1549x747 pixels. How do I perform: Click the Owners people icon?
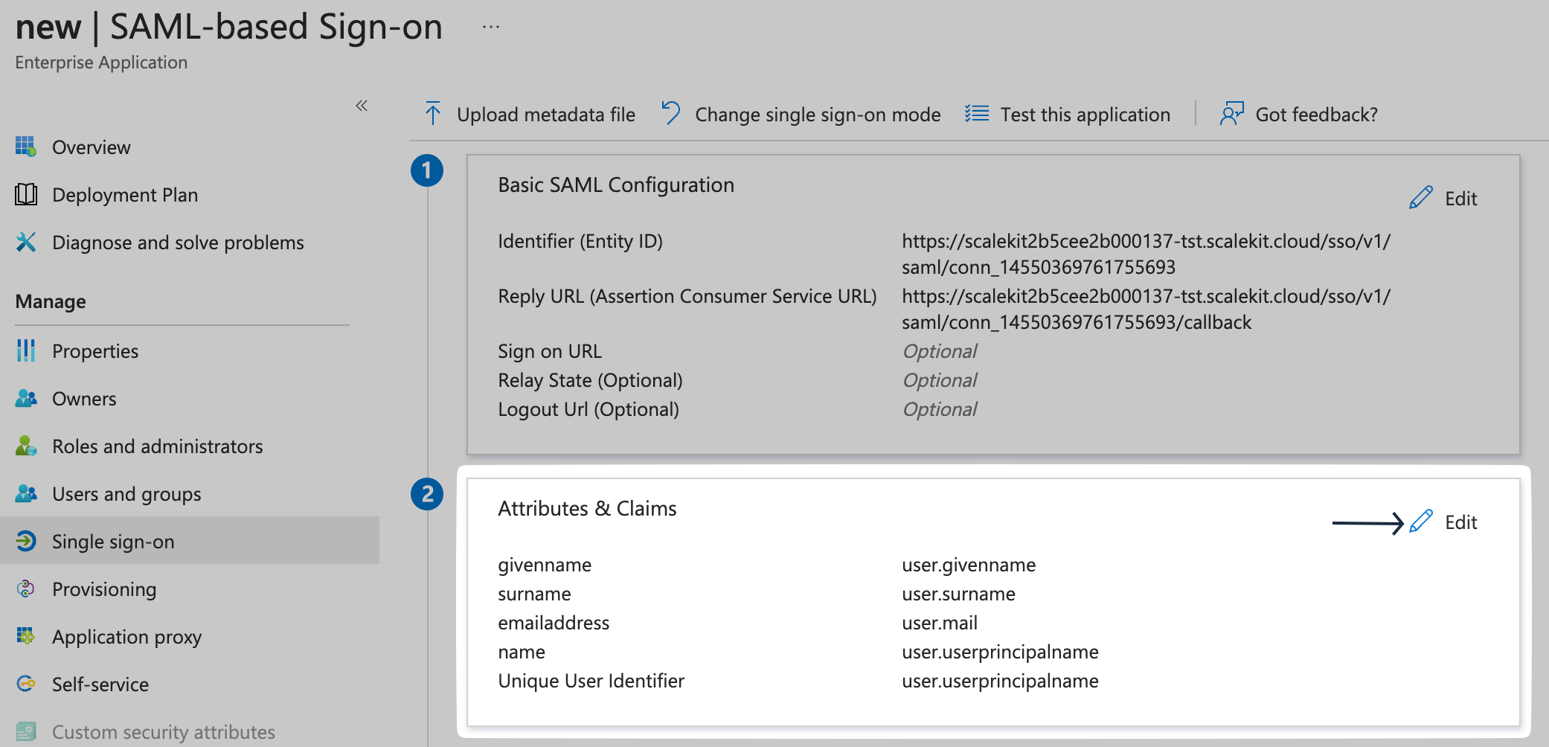(x=26, y=399)
